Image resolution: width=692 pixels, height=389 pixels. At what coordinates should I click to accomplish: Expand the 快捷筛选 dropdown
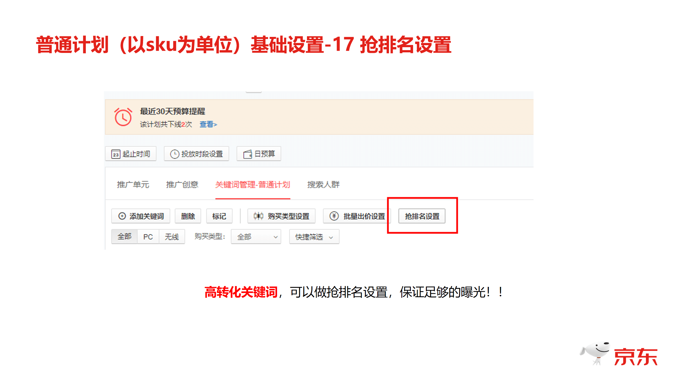tap(314, 237)
